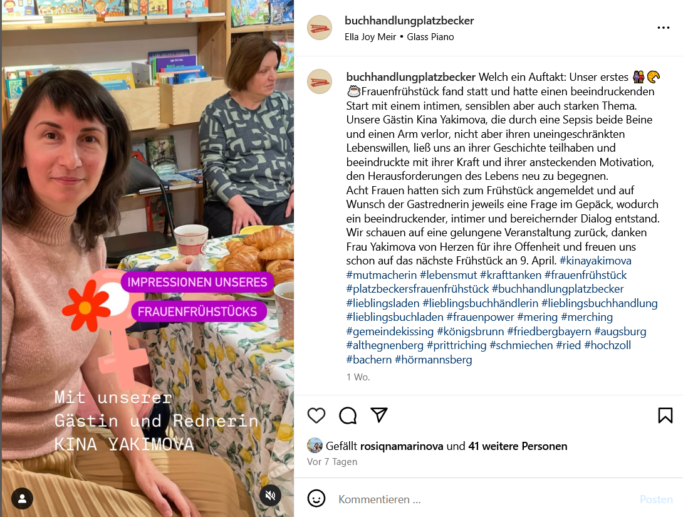Save the post with the bookmark icon

tap(665, 415)
